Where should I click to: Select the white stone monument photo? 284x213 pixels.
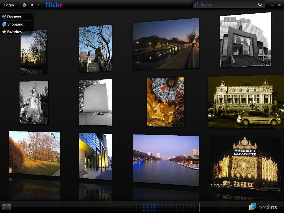[95, 102]
